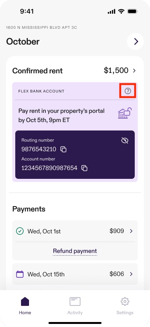Tap the property portal building icon
The height and width of the screenshot is (327, 150).
coord(125,113)
